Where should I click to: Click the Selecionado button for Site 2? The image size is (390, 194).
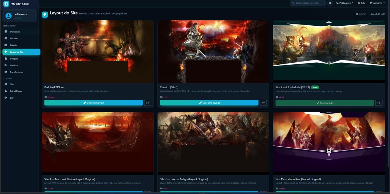[325, 103]
